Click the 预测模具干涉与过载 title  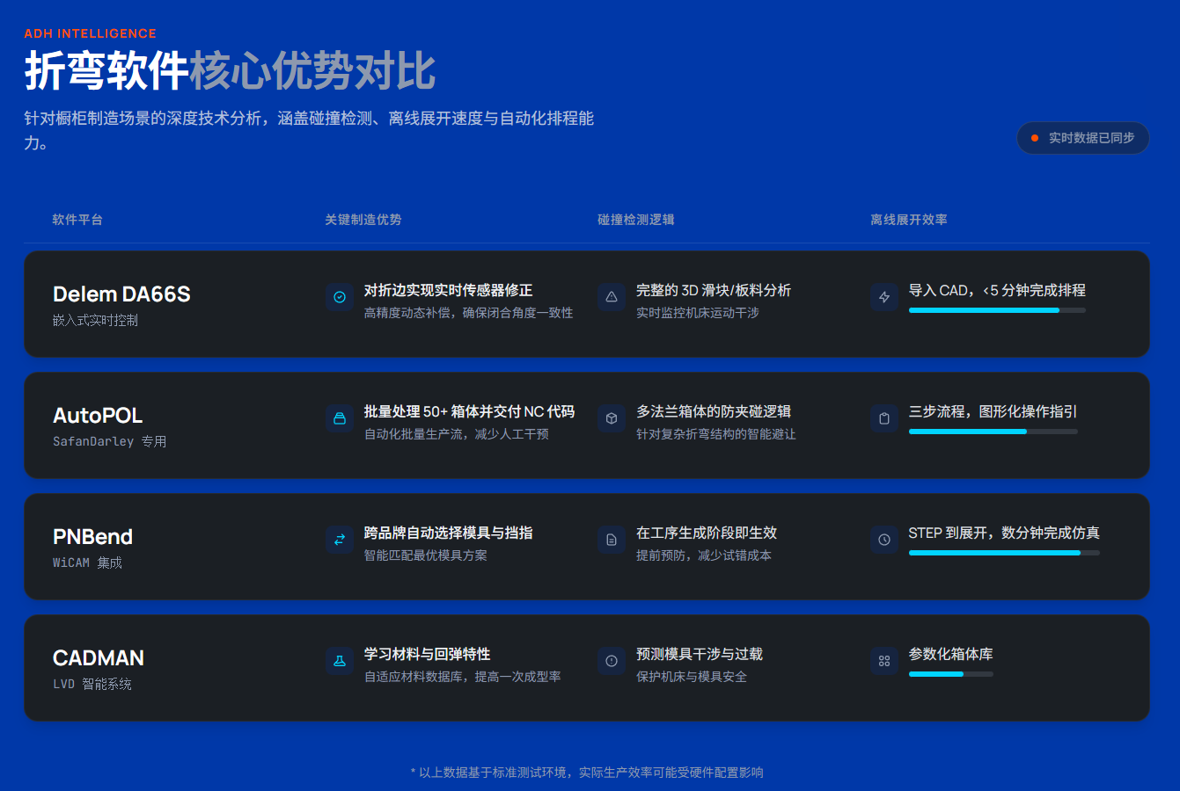[x=700, y=654]
